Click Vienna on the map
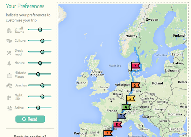Viewport: 191px width, 137px height. 146,102
